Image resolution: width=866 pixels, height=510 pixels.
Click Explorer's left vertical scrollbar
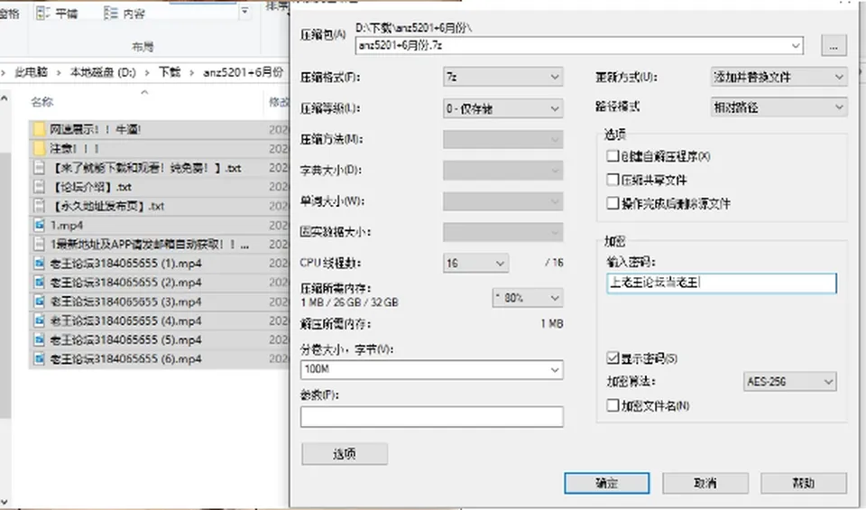(5, 284)
